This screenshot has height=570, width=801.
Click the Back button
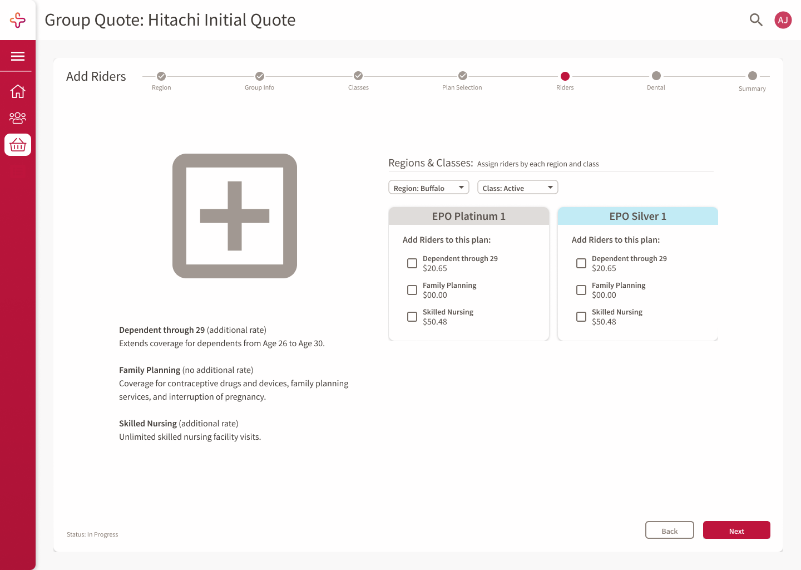670,530
